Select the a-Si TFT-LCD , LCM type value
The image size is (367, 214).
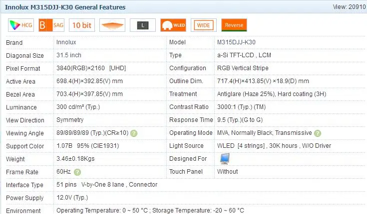tap(244, 55)
